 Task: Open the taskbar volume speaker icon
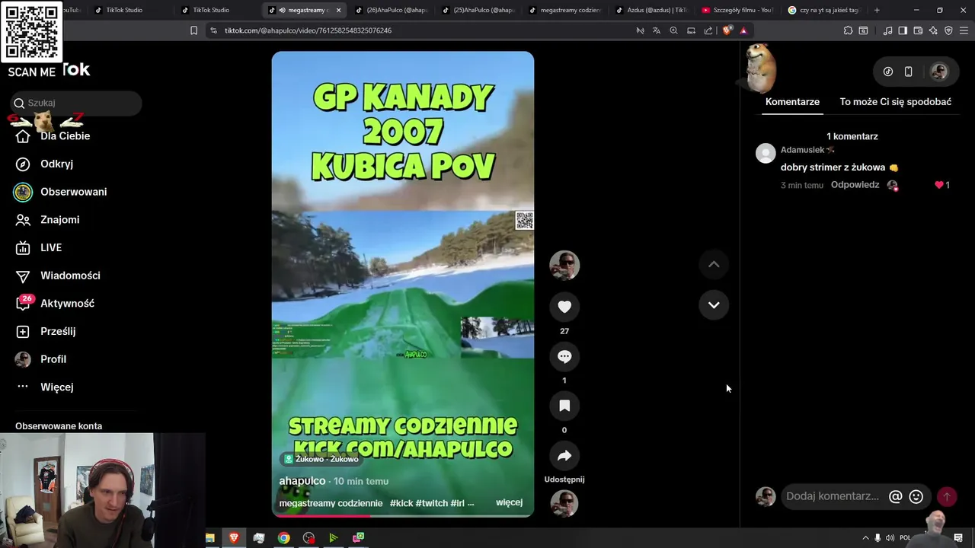tap(890, 538)
